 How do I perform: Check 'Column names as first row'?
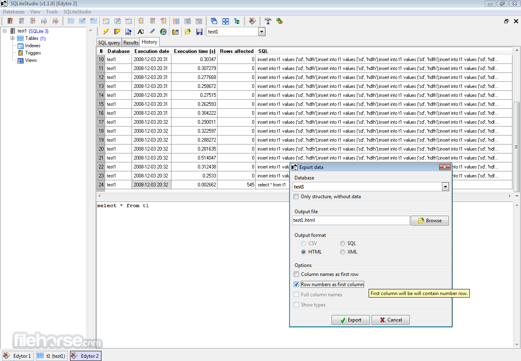click(297, 274)
